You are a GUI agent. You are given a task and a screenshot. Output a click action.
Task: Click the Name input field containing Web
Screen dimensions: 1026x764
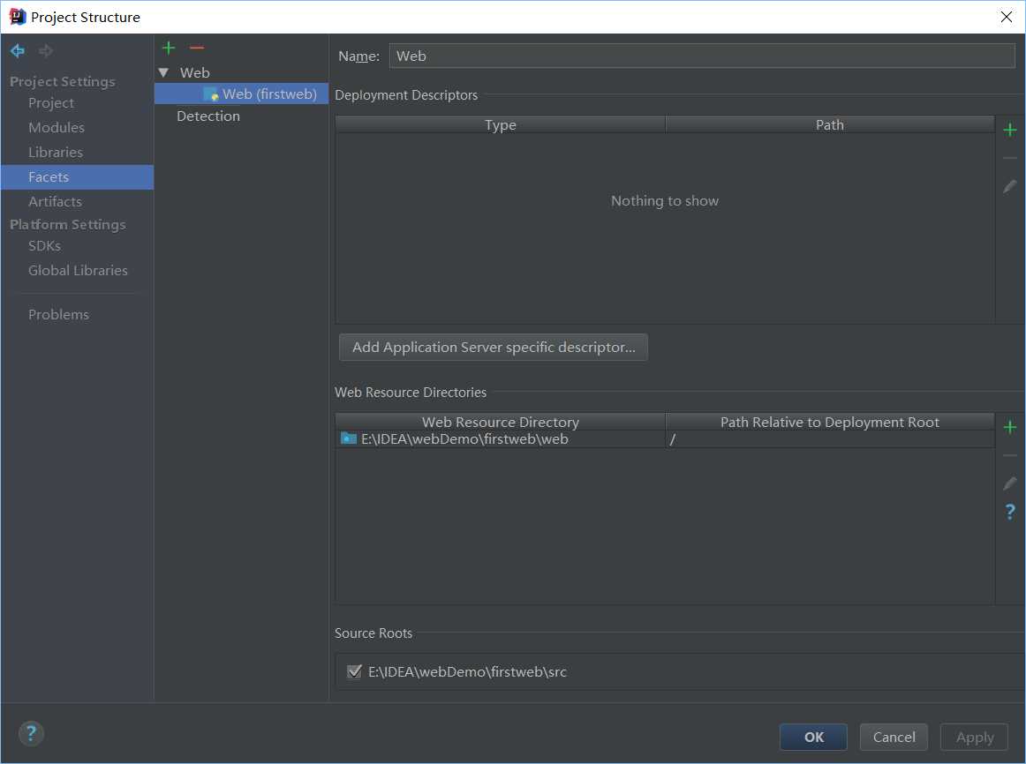point(702,56)
